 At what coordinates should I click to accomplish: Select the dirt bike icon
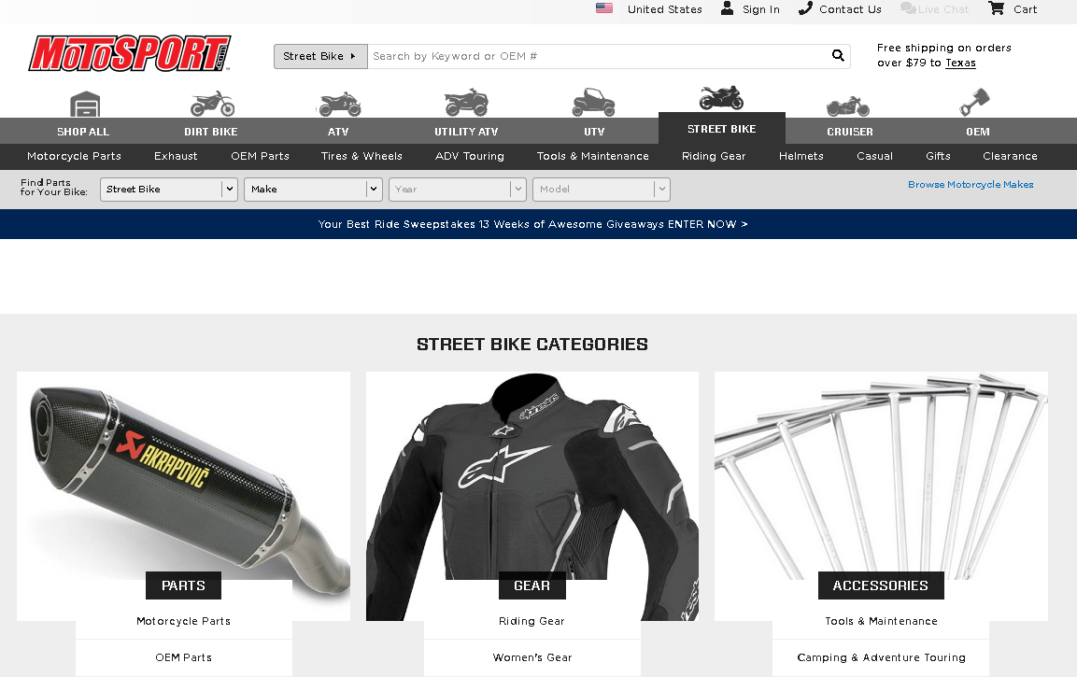212,104
